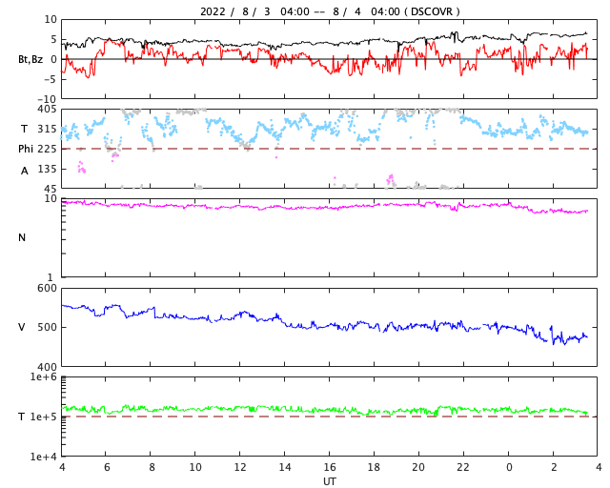Click the 1e+5 temperature tick label
The width and height of the screenshot is (610, 488).
44,417
